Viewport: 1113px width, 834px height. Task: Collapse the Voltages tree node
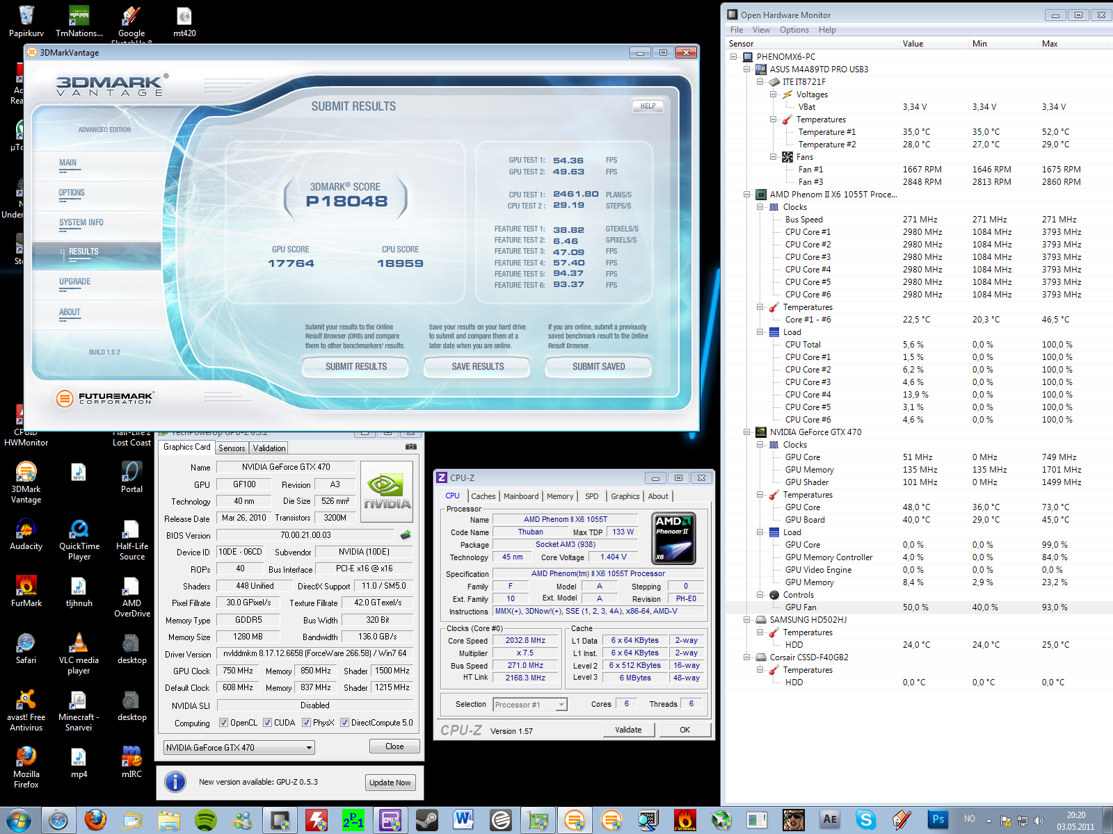pos(774,95)
